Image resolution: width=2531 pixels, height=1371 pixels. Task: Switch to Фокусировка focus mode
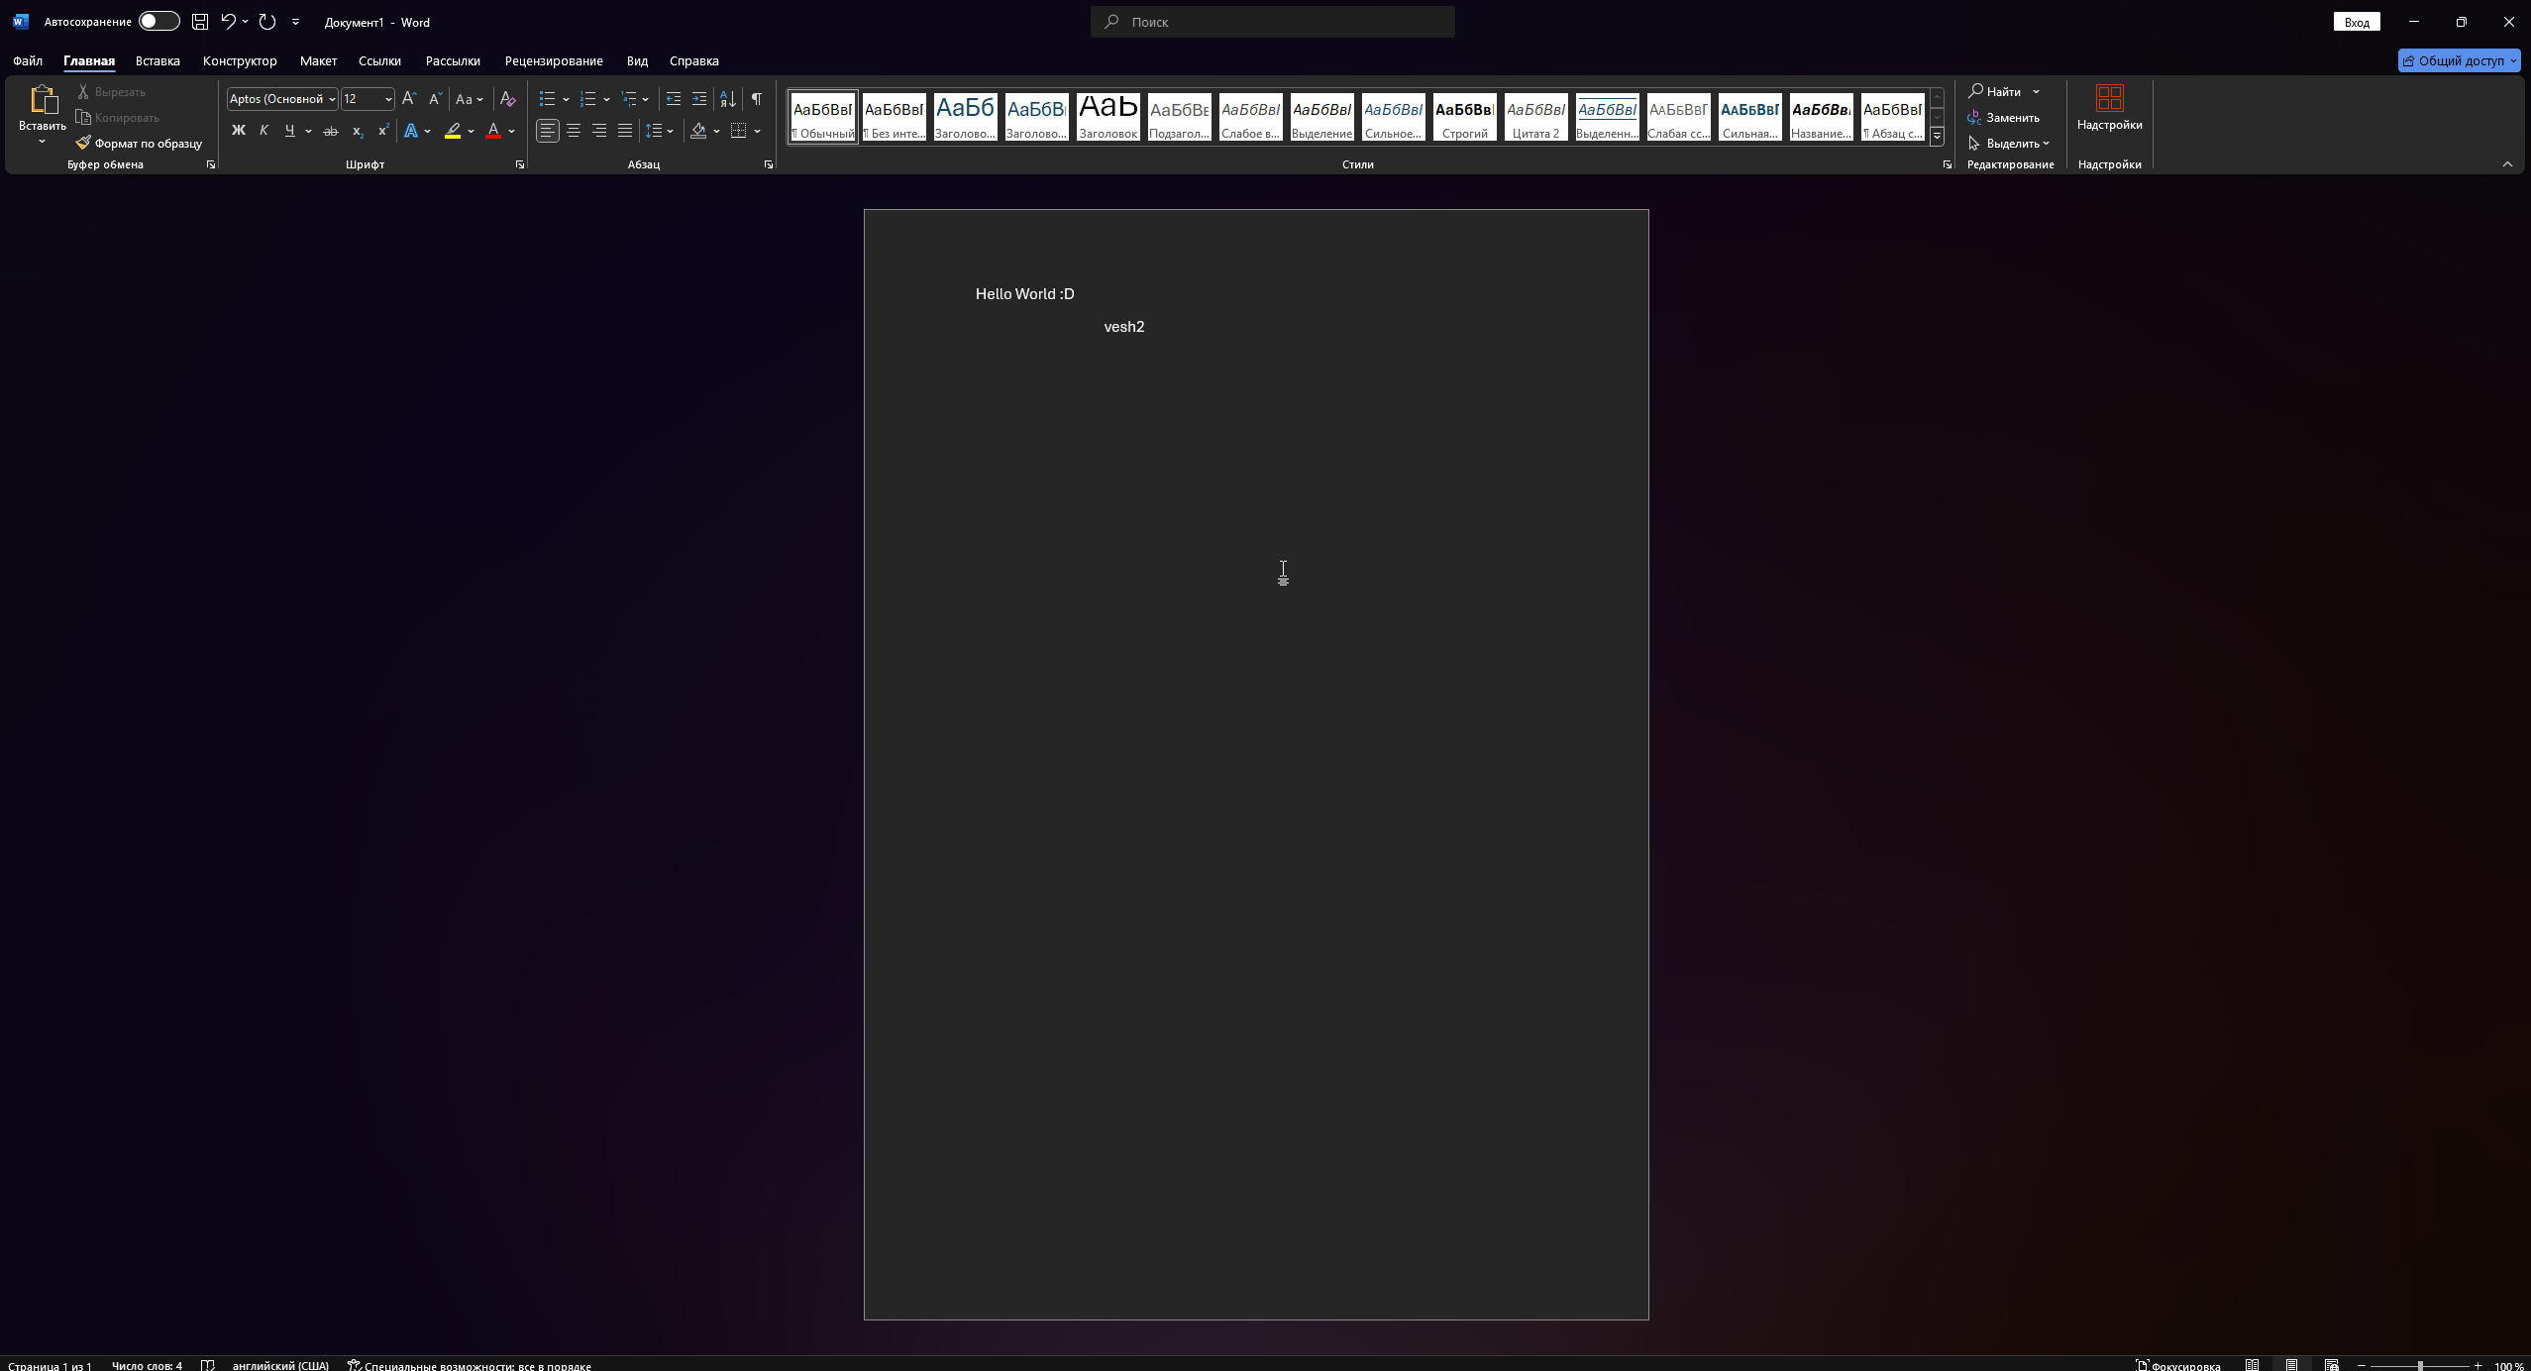pyautogui.click(x=2178, y=1365)
